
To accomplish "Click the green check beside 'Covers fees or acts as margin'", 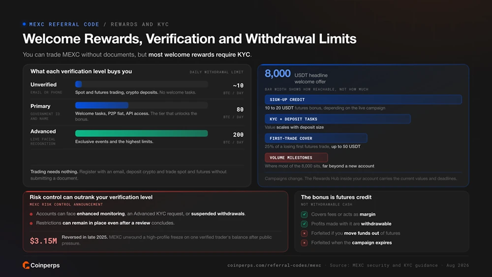I will coord(304,214).
